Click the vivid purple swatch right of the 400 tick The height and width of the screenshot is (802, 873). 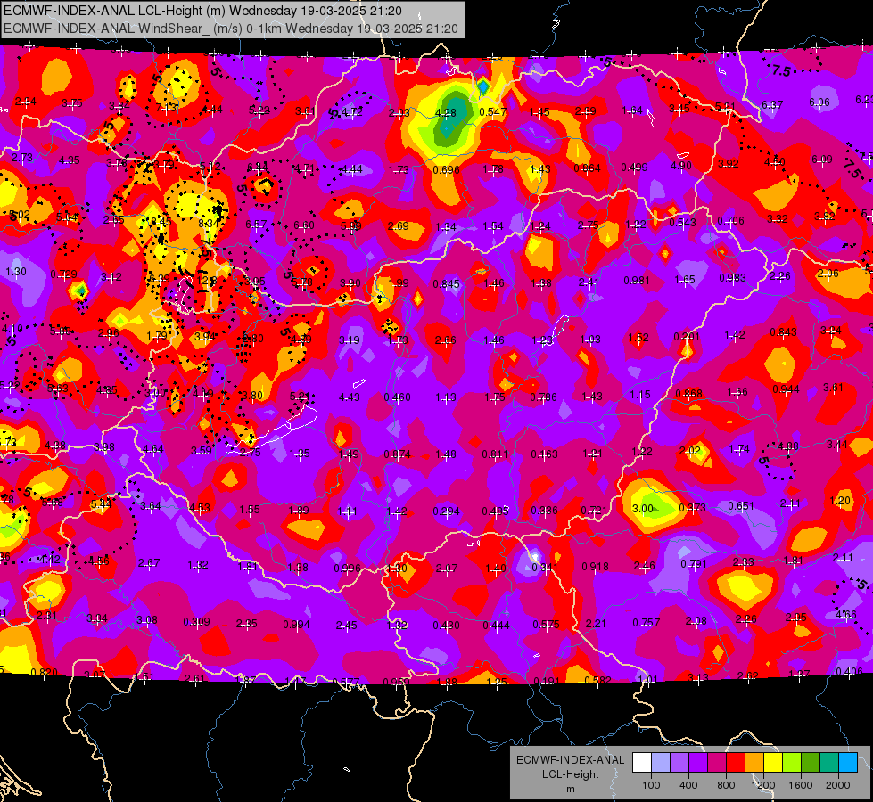click(698, 763)
